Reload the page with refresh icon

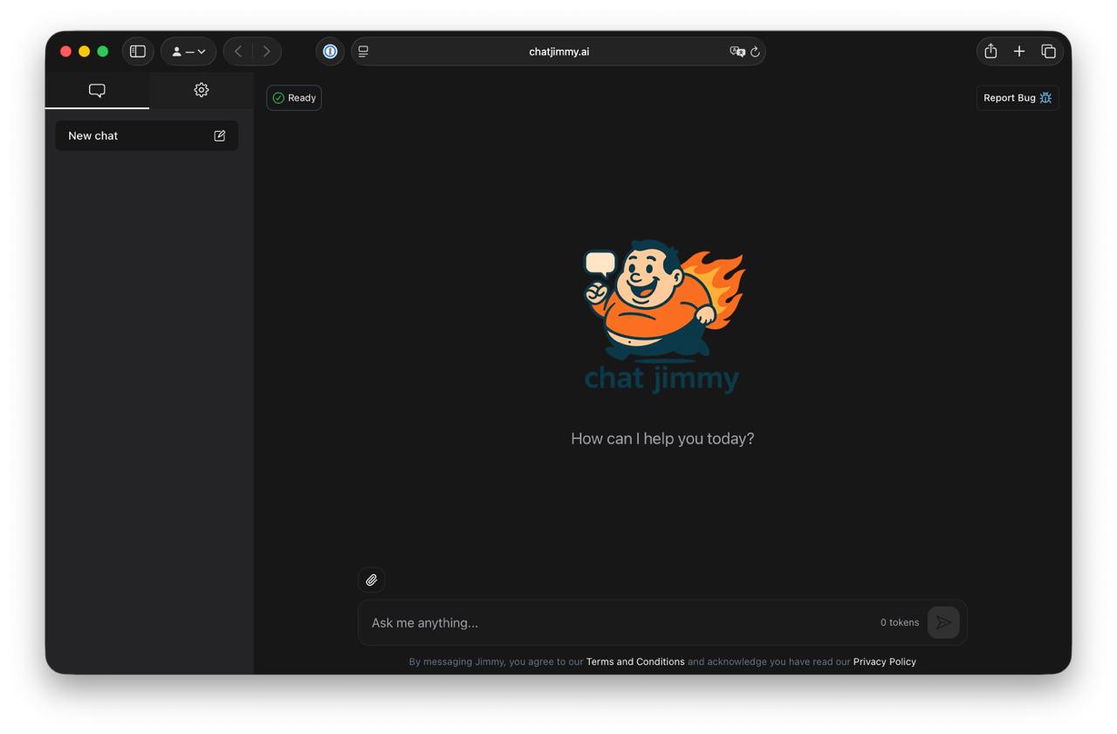[x=756, y=51]
